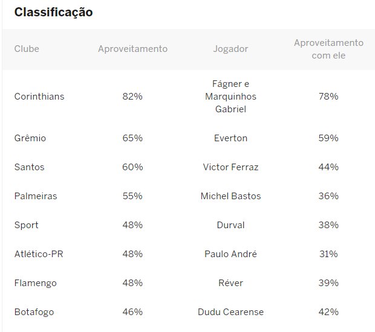The height and width of the screenshot is (332, 375).
Task: Select the Flamengo row label
Action: point(36,283)
